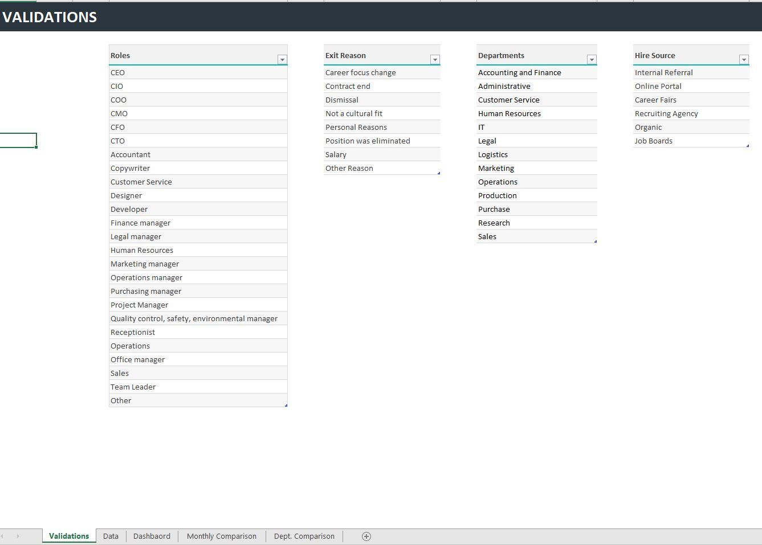Select the Hire Source header cell

(691, 55)
